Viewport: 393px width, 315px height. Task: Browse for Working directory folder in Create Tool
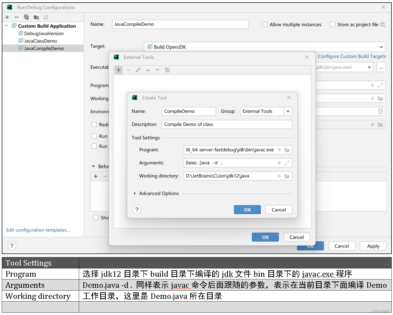point(287,176)
